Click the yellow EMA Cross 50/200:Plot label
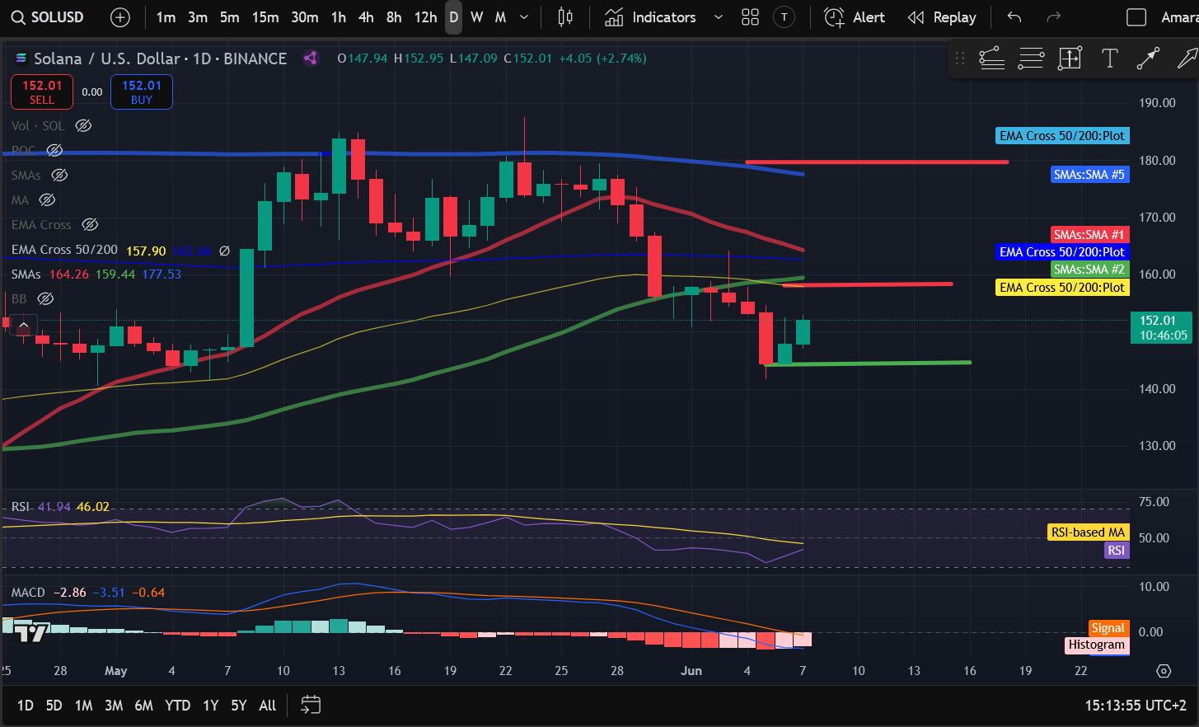 coord(1062,288)
